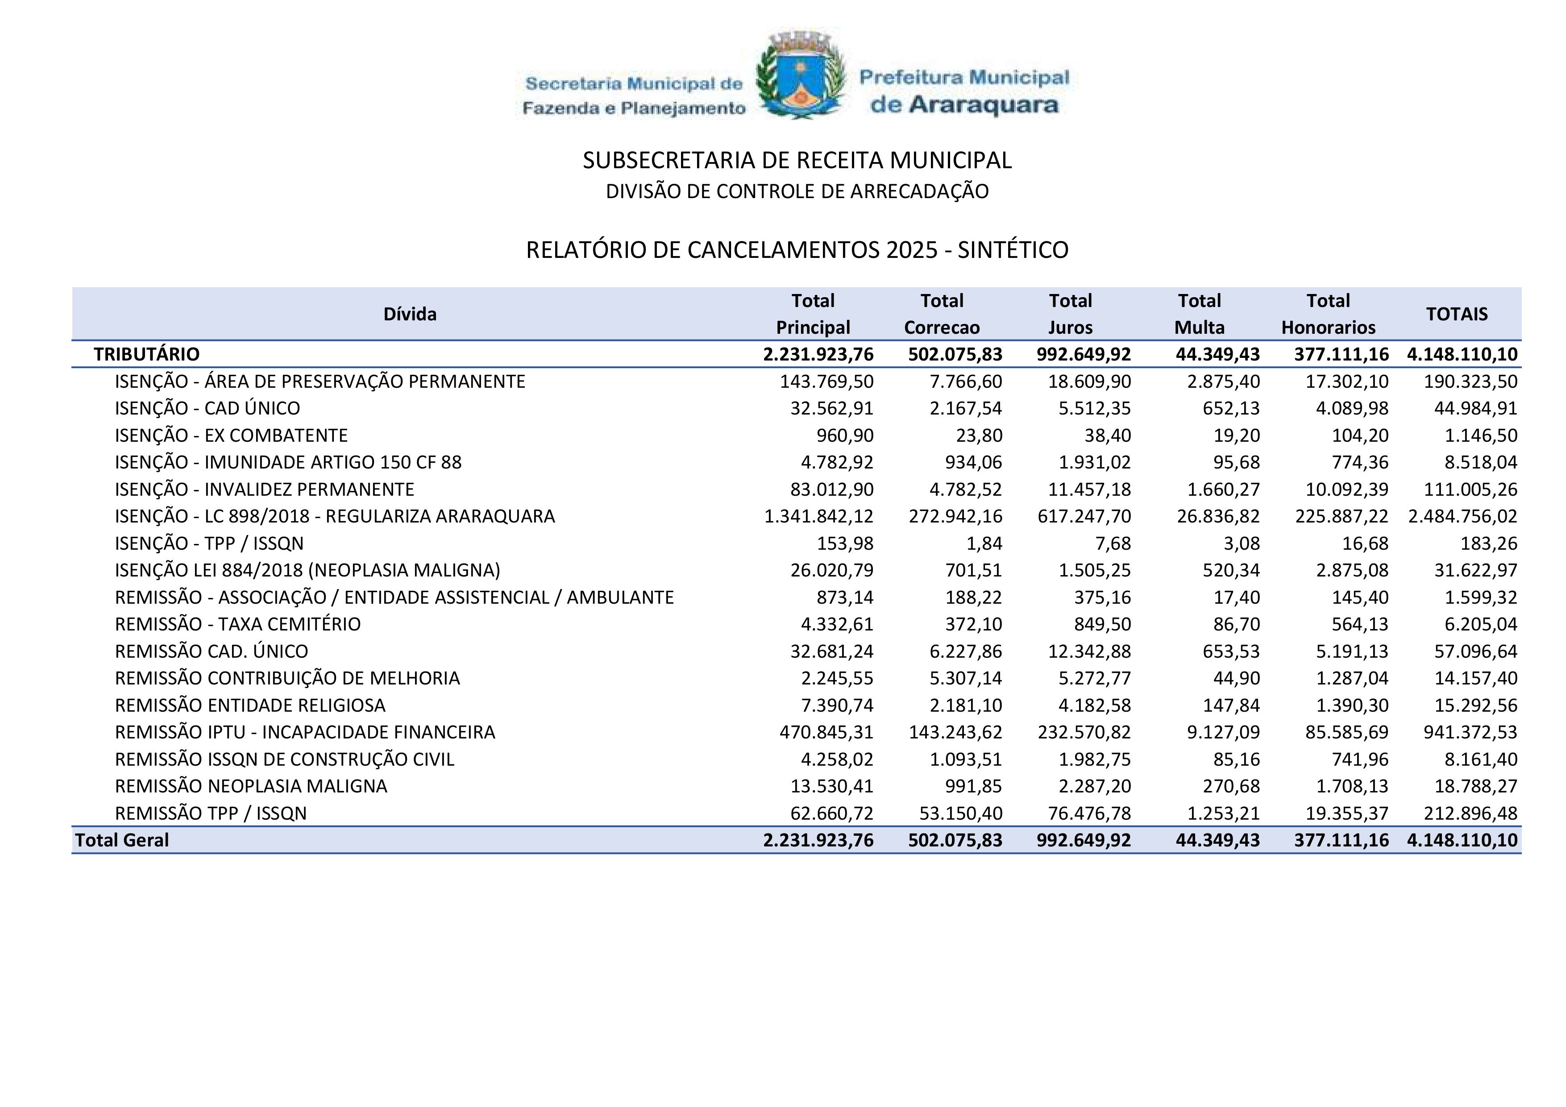Click the SUBSECRETARIA DE RECEITA MUNICIPAL heading

click(x=797, y=160)
